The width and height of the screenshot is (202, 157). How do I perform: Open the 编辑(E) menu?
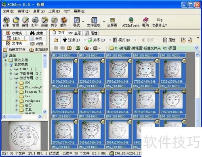(x=23, y=11)
